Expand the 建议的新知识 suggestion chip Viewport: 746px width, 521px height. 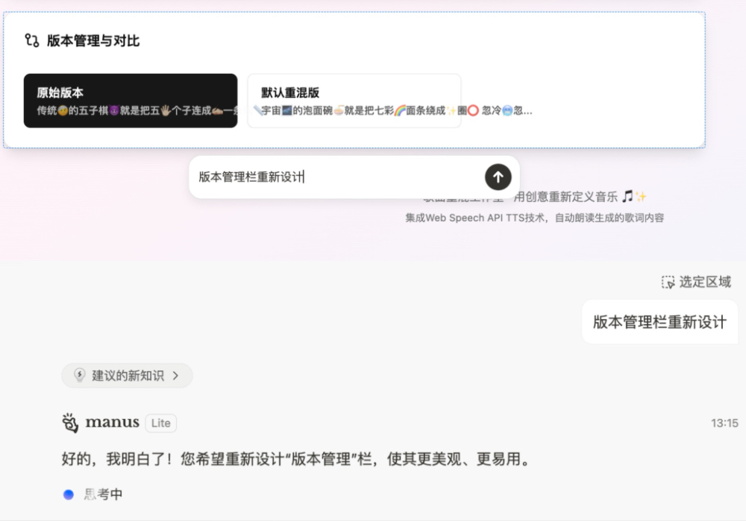(126, 375)
